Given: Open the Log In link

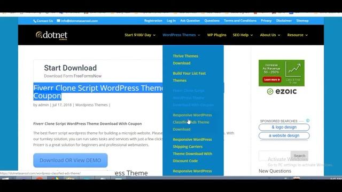Looking at the screenshot, I should point(171,21).
